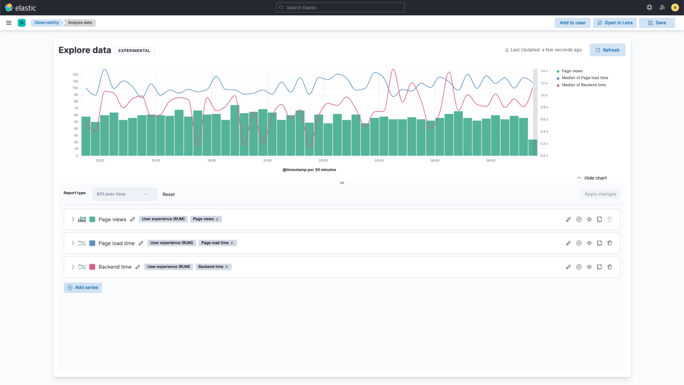
Task: Remove the Backend time metric tag
Action: [x=227, y=267]
